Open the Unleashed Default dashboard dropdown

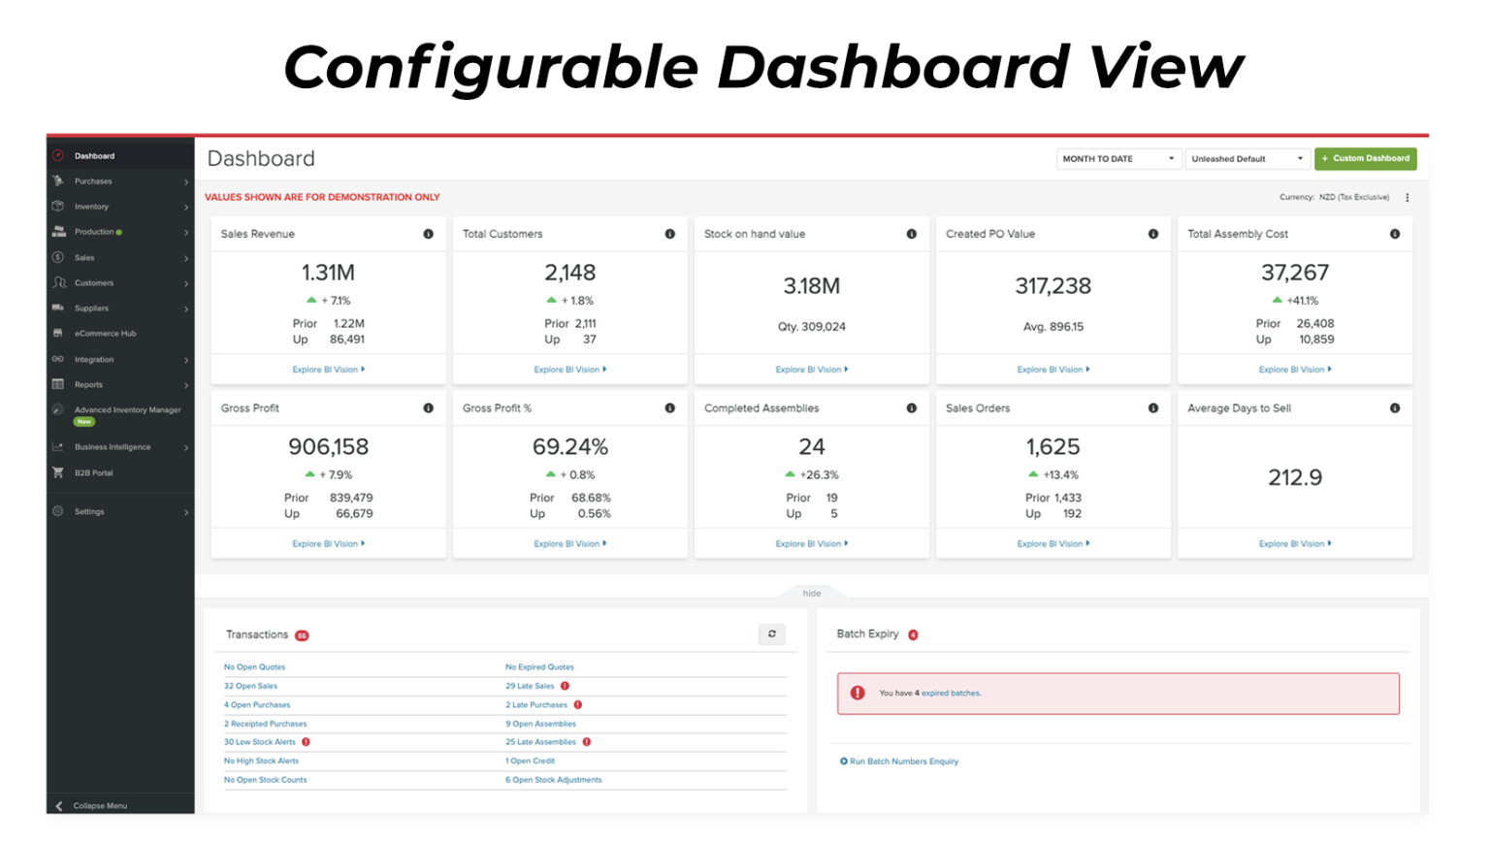tap(1247, 159)
